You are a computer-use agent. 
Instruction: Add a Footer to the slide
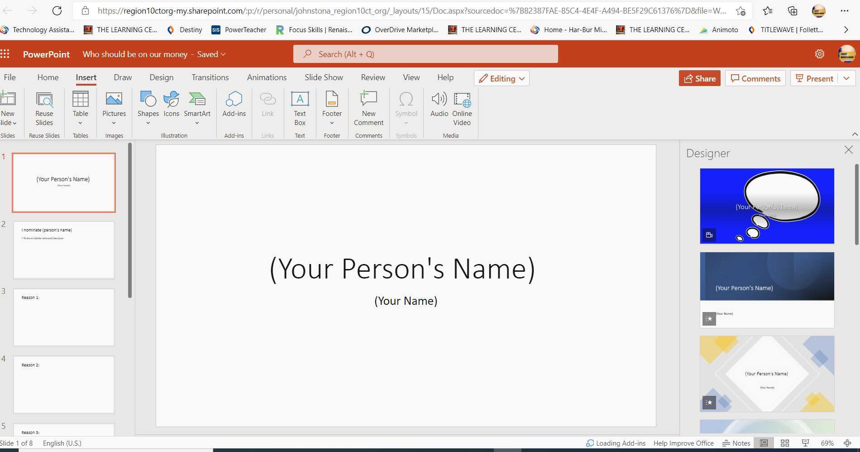[x=332, y=107]
